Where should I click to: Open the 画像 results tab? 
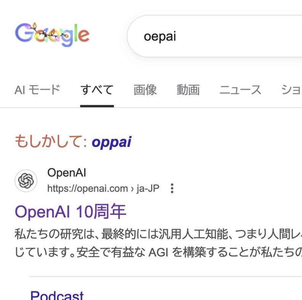[x=145, y=90]
